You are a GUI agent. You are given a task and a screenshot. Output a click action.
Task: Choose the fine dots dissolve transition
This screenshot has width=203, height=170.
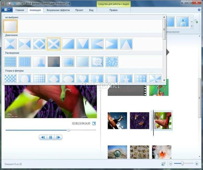(x=83, y=62)
